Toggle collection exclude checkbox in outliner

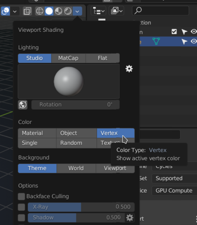pos(174,31)
